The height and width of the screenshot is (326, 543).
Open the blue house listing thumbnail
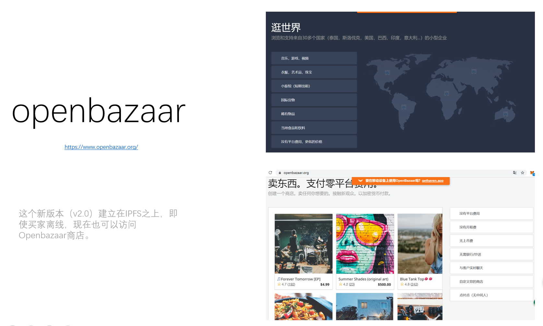(x=365, y=307)
